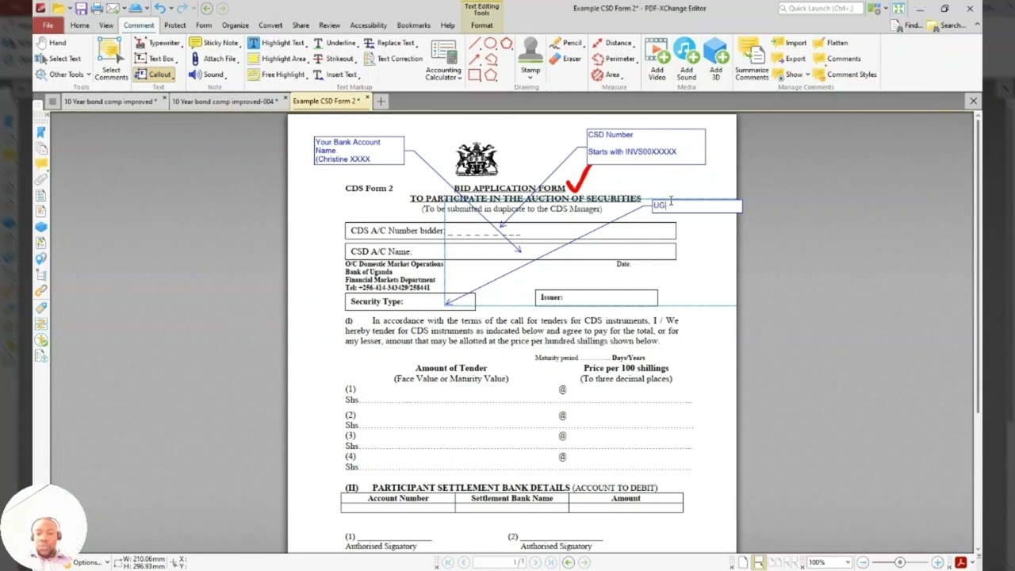This screenshot has height=571, width=1015.
Task: Open Summarize Comments
Action: [751, 59]
